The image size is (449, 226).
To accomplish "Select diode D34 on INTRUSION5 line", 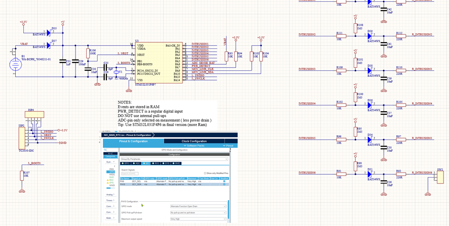I will pos(370,139).
